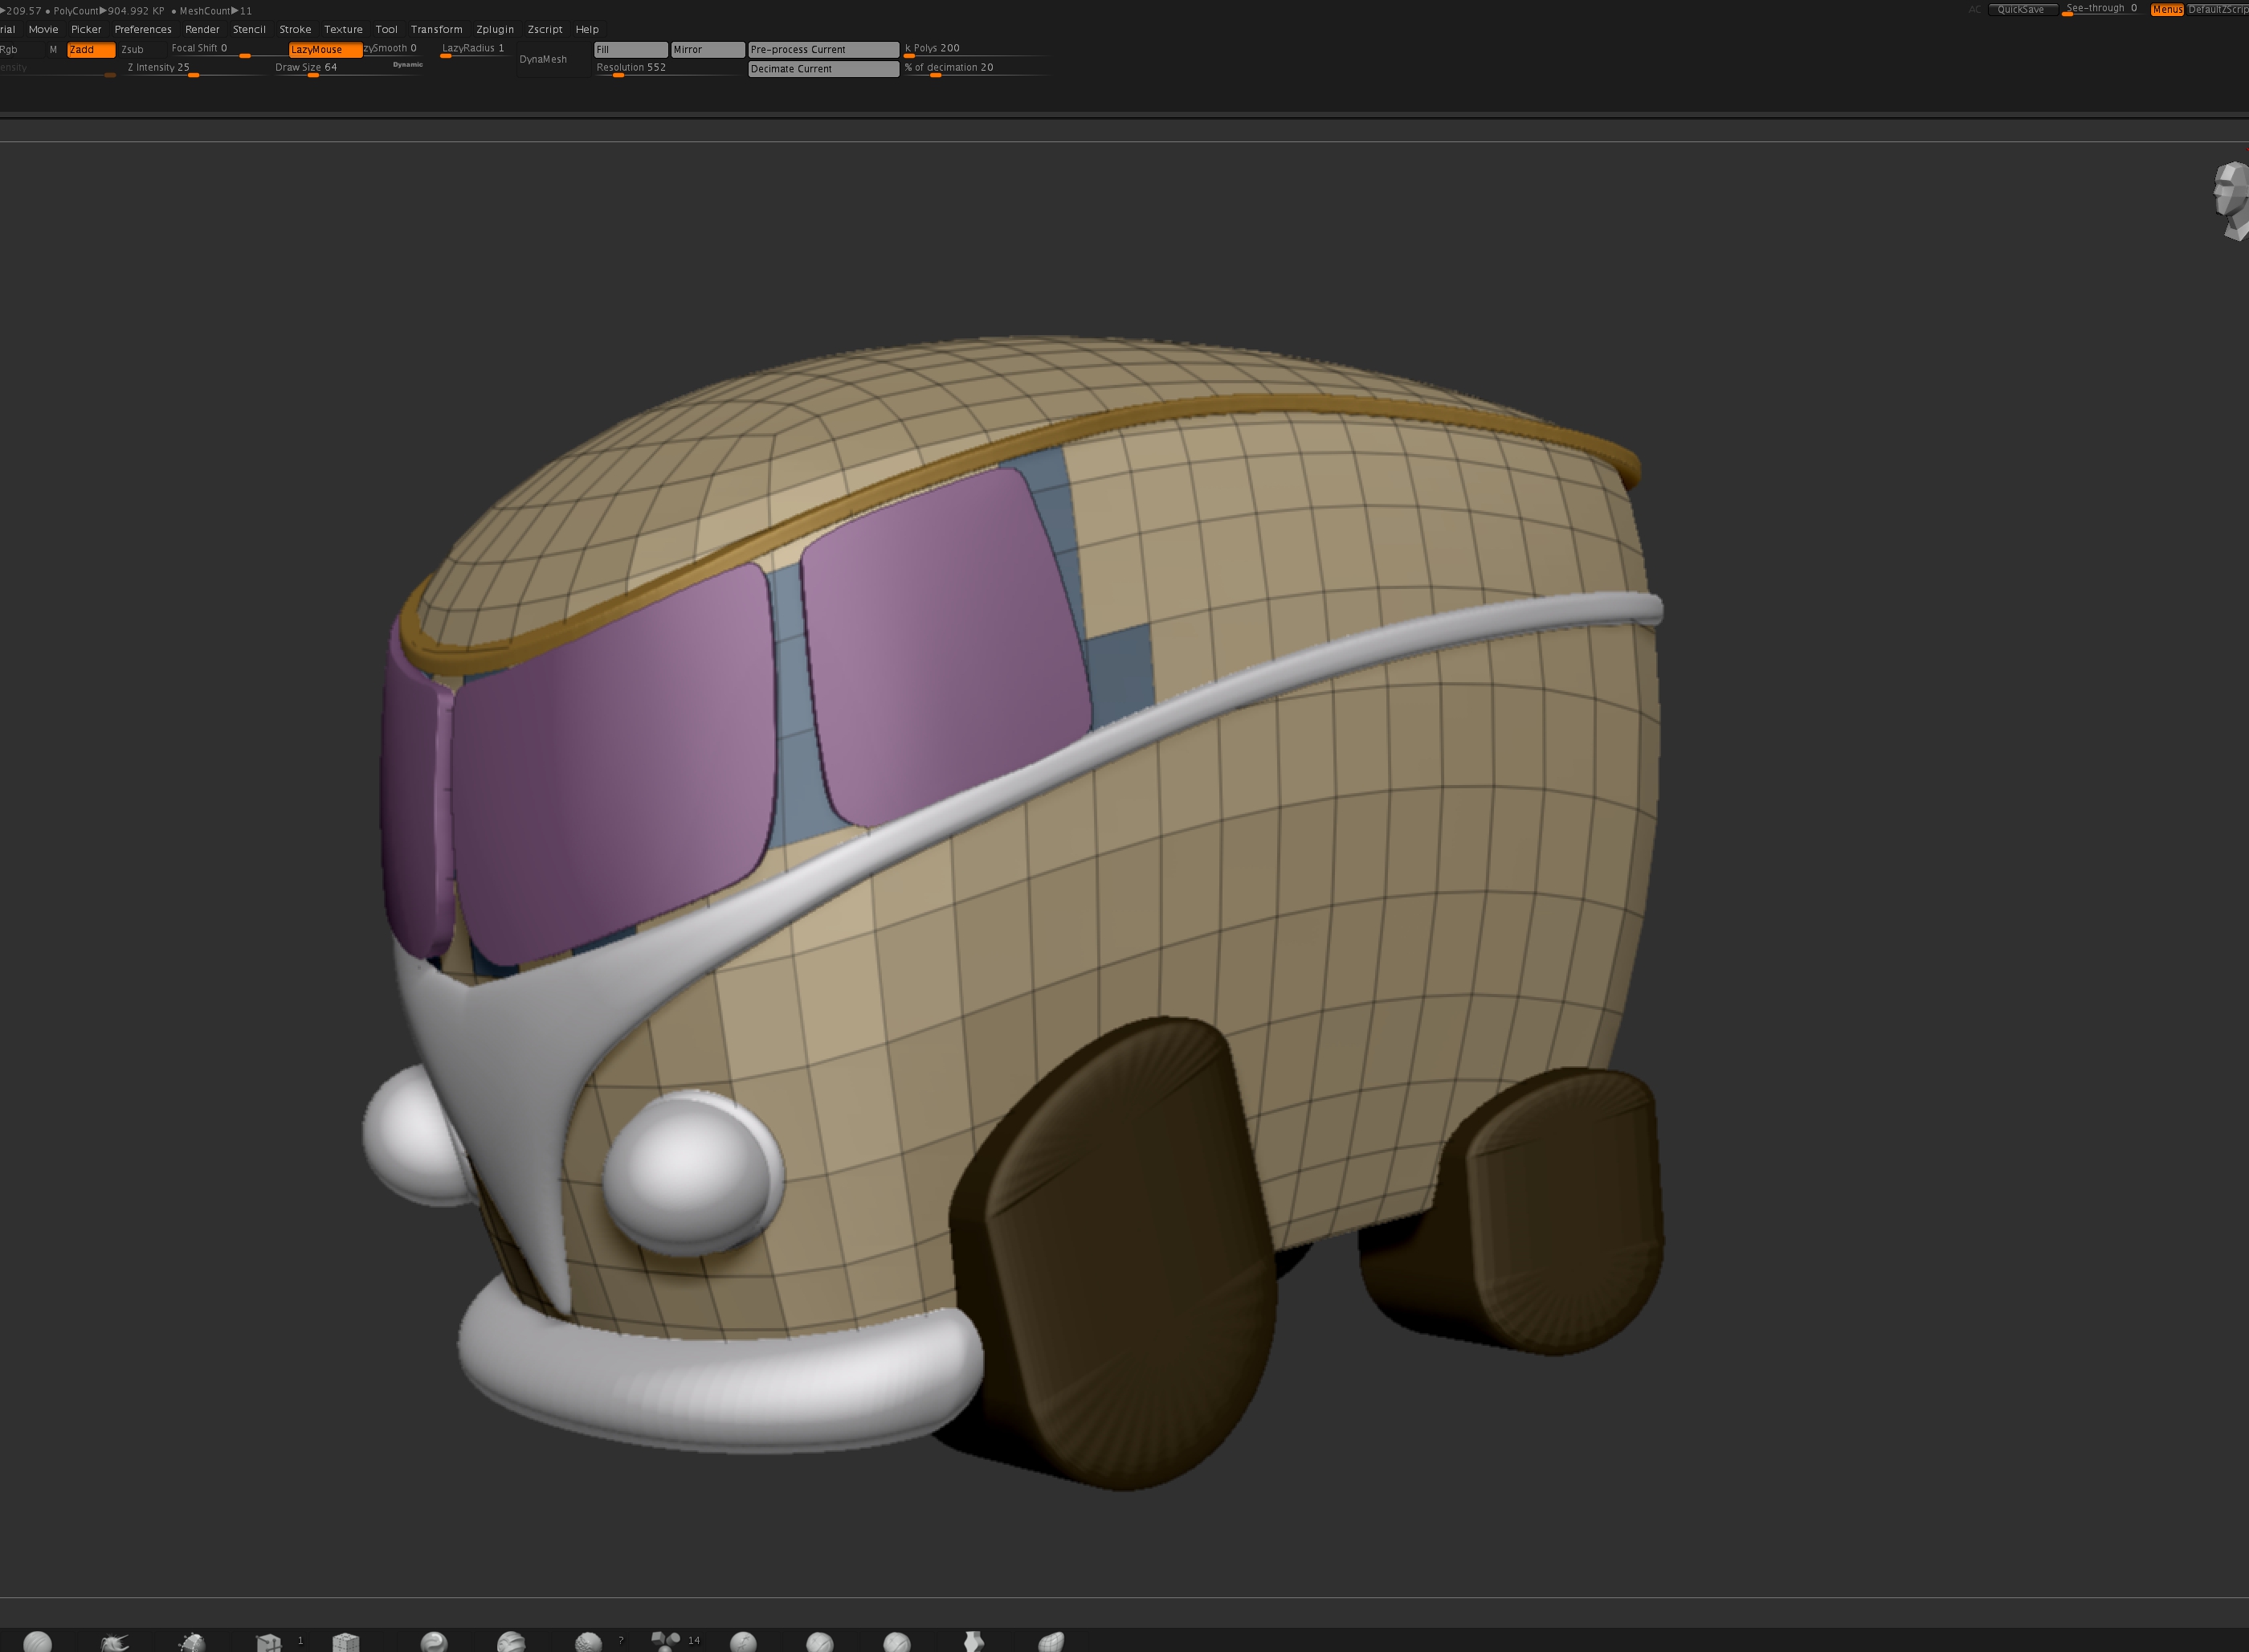Select the dotted sphere ZModeler-style brush
This screenshot has width=2249, height=1652.
191,1642
